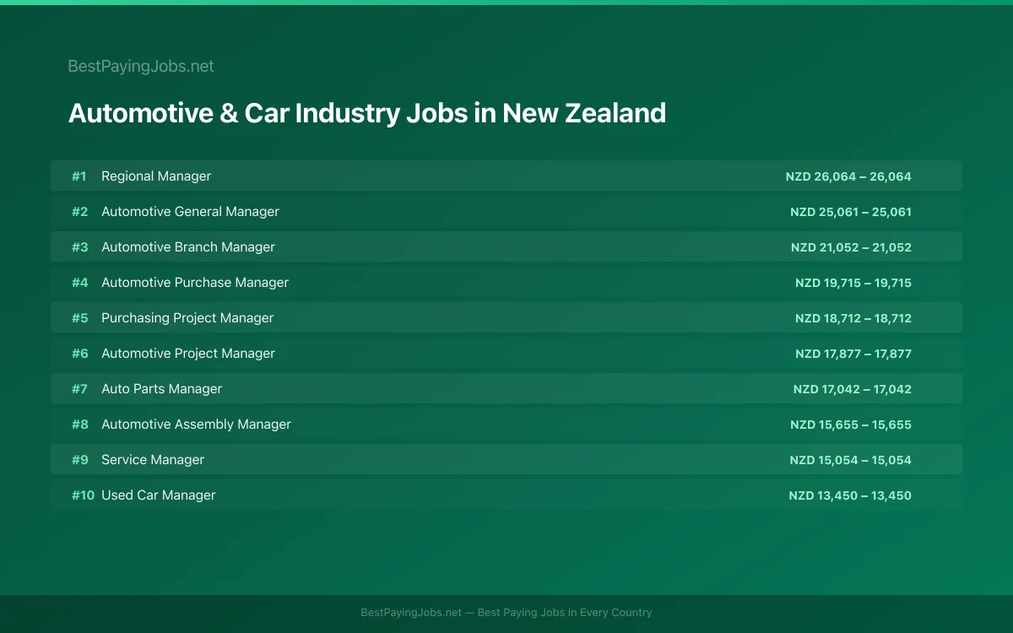Click the Used Car Manager job title
This screenshot has height=633, width=1013.
click(x=159, y=495)
